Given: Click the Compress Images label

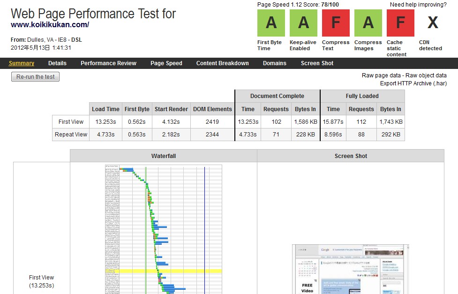Looking at the screenshot, I should point(368,45).
